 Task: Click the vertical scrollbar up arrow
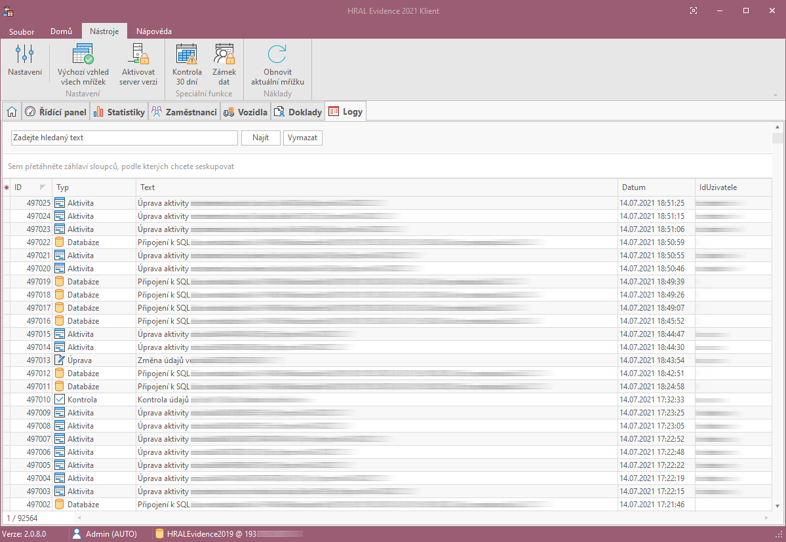(777, 126)
